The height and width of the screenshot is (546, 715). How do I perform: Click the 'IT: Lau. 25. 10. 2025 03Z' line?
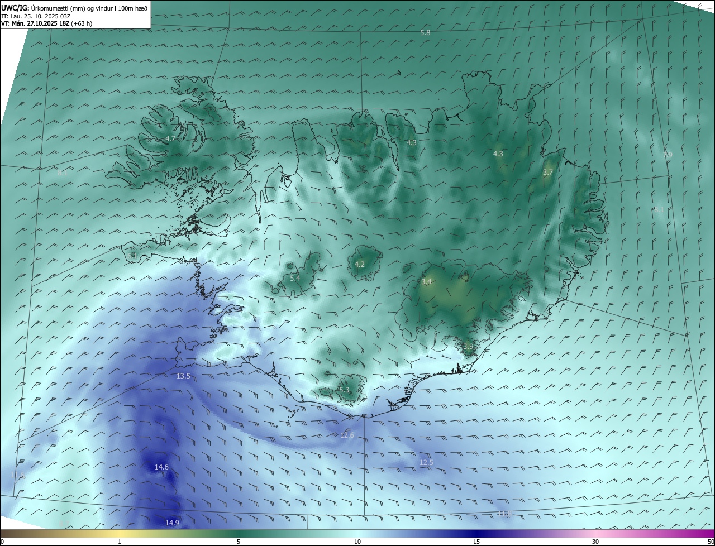(x=36, y=16)
